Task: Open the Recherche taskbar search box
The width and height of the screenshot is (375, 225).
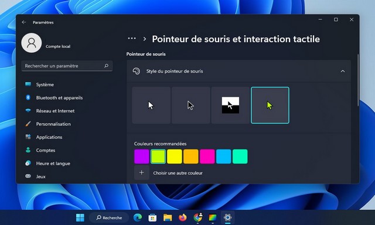Action: [x=109, y=217]
